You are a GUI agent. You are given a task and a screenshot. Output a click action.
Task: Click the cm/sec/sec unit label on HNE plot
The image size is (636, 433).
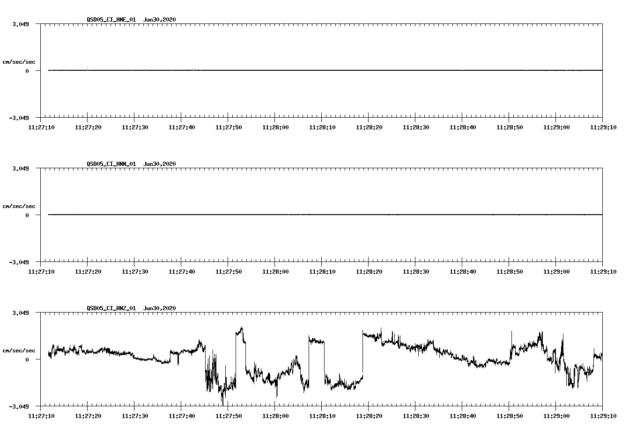pos(19,62)
